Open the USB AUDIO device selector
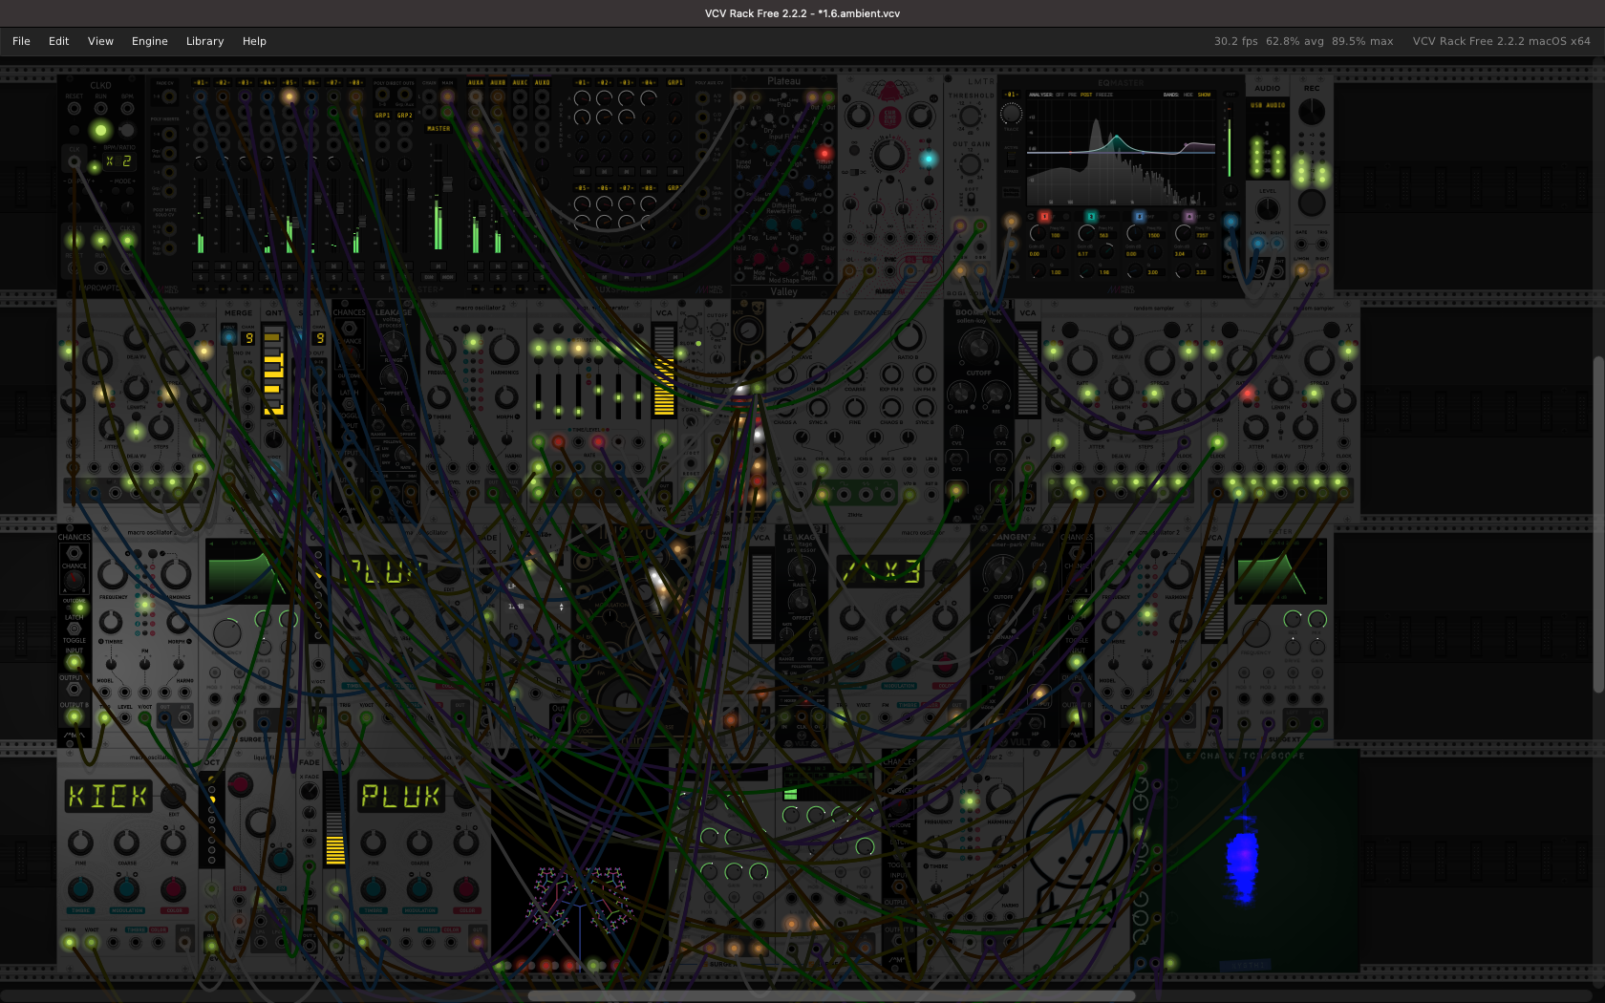The width and height of the screenshot is (1605, 1003). pyautogui.click(x=1268, y=105)
